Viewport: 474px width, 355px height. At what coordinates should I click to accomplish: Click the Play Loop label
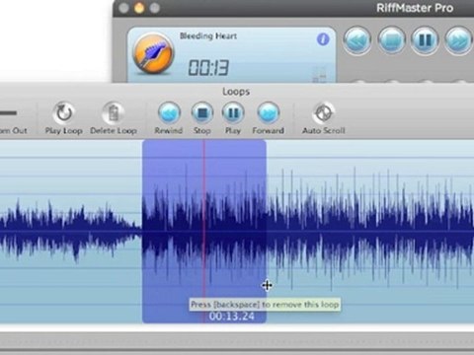[x=63, y=130]
